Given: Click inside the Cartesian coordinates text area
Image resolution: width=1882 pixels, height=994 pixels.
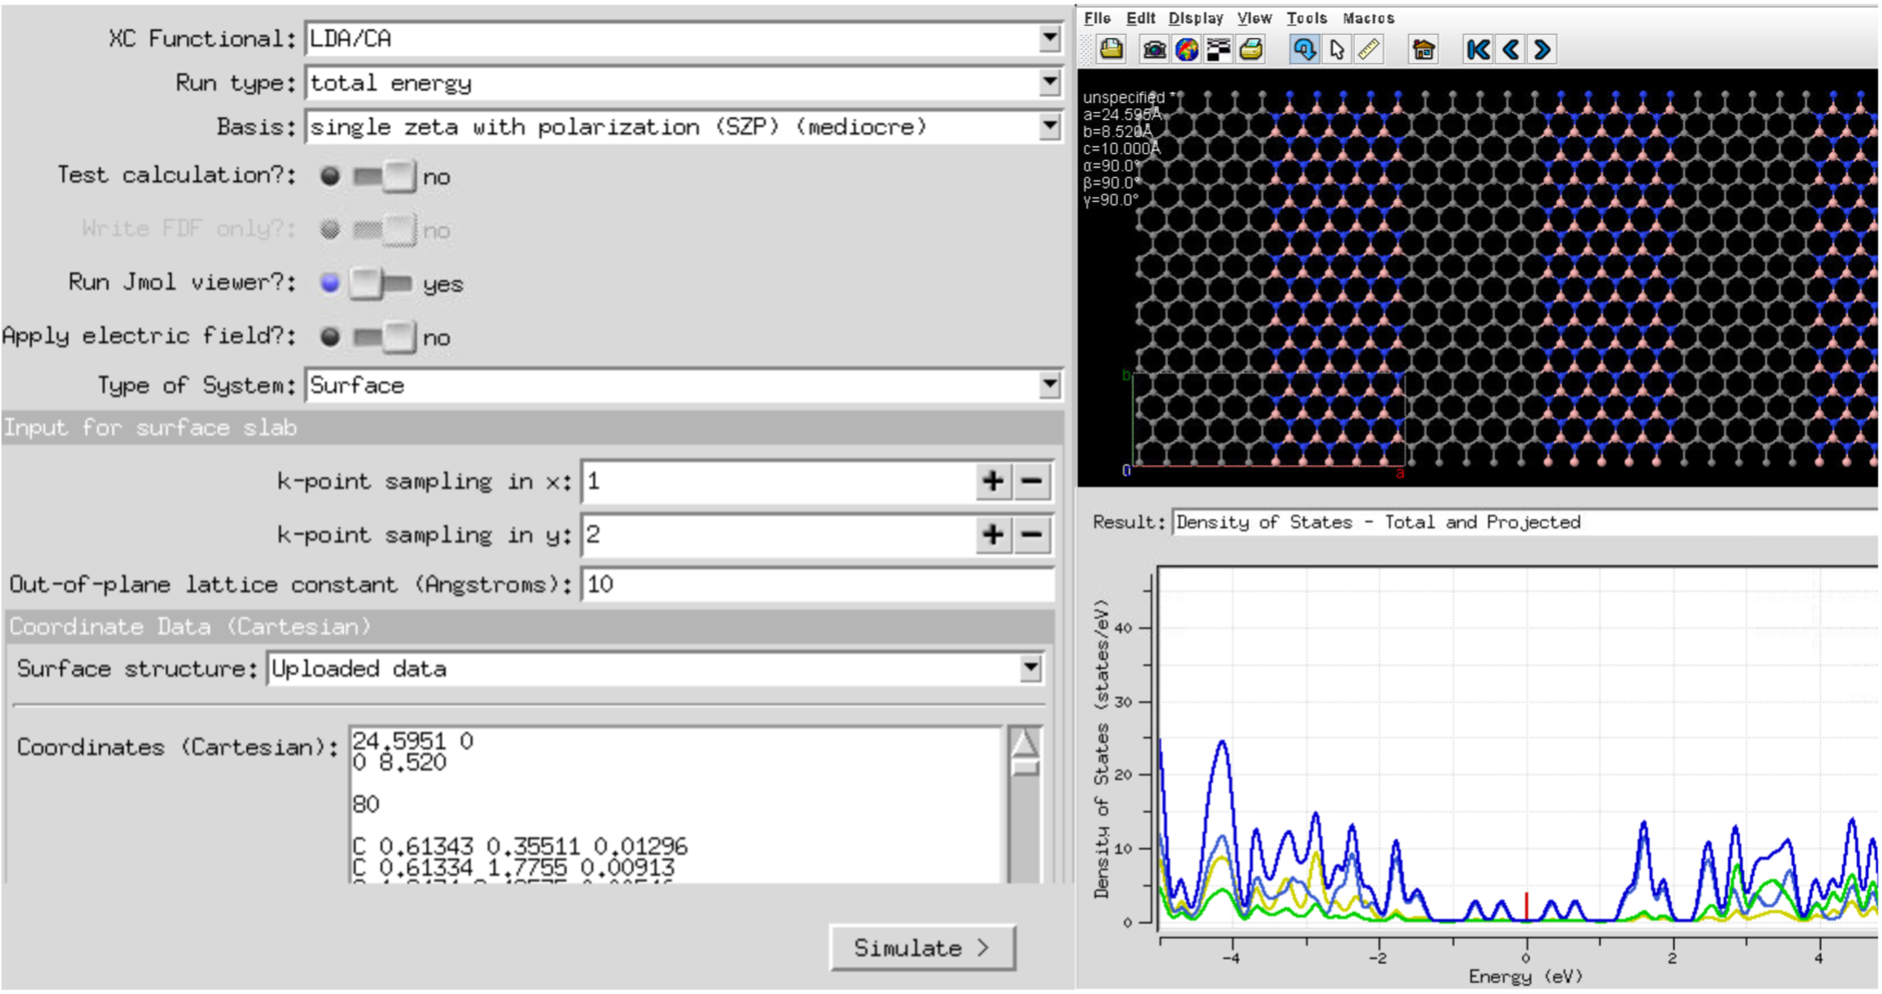Looking at the screenshot, I should (676, 805).
